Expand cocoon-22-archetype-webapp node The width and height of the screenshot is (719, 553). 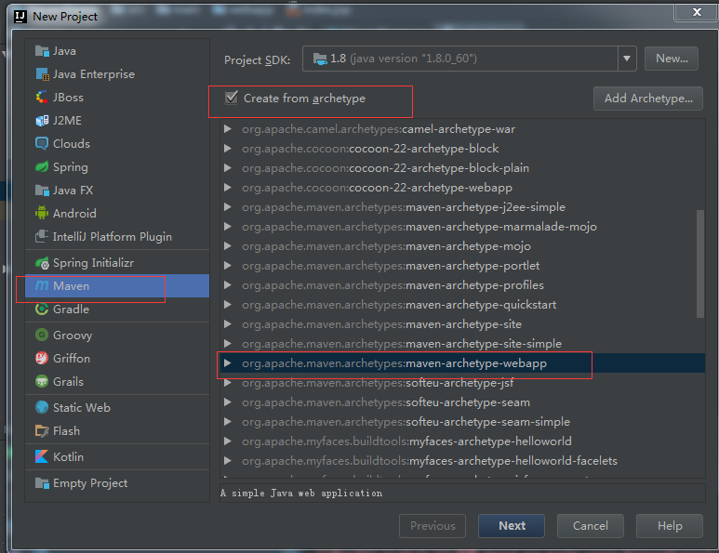pos(228,188)
